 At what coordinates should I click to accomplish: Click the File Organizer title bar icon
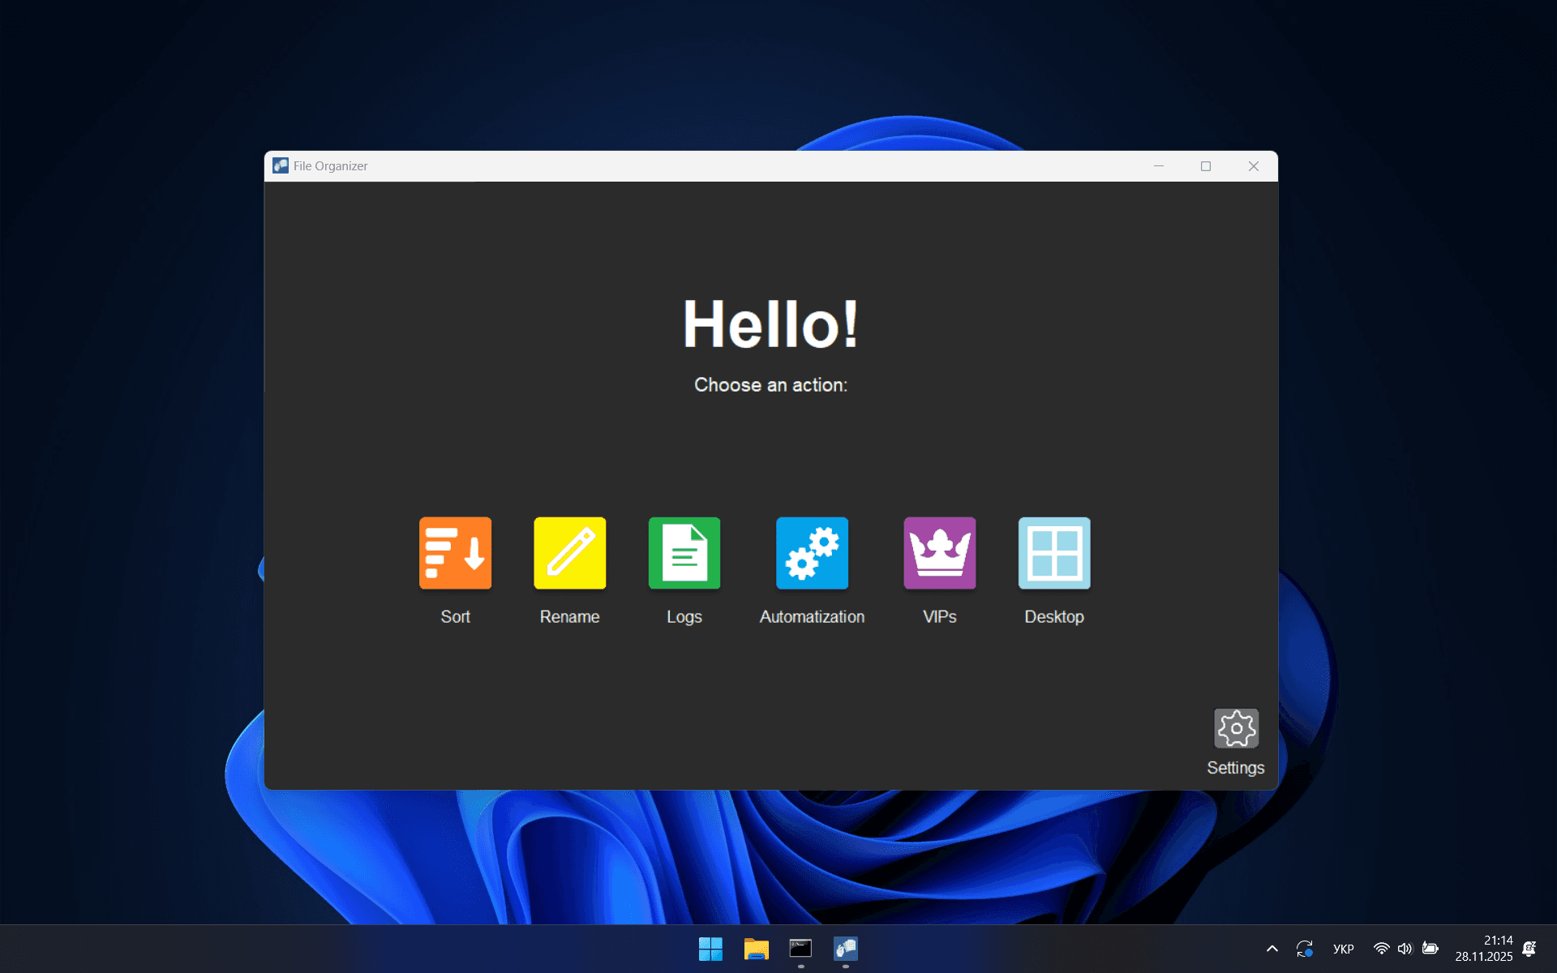[x=281, y=165]
